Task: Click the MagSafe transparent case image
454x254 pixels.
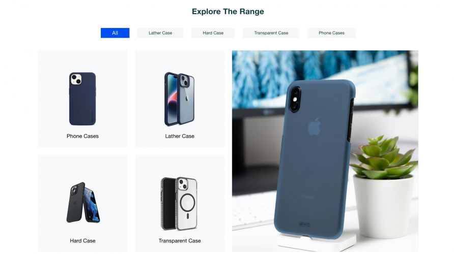Action: pos(179,203)
